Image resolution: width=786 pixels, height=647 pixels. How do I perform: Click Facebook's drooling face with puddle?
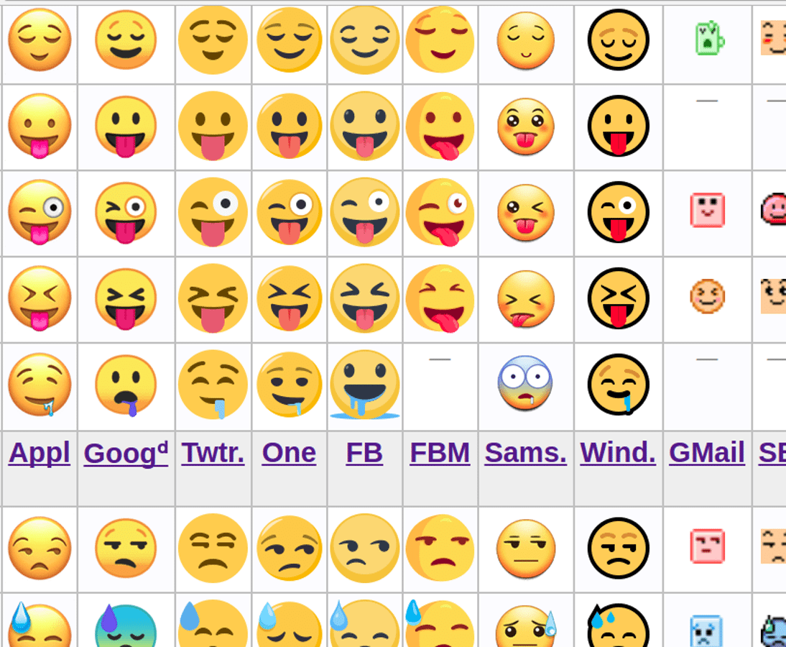point(364,385)
